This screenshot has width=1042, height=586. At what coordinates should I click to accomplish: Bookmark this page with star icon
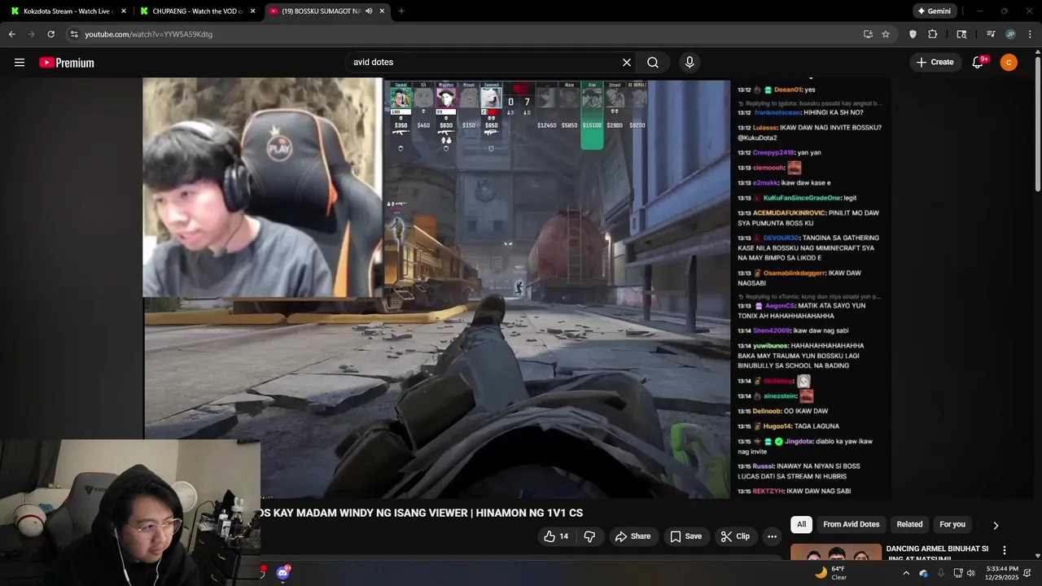(x=886, y=34)
